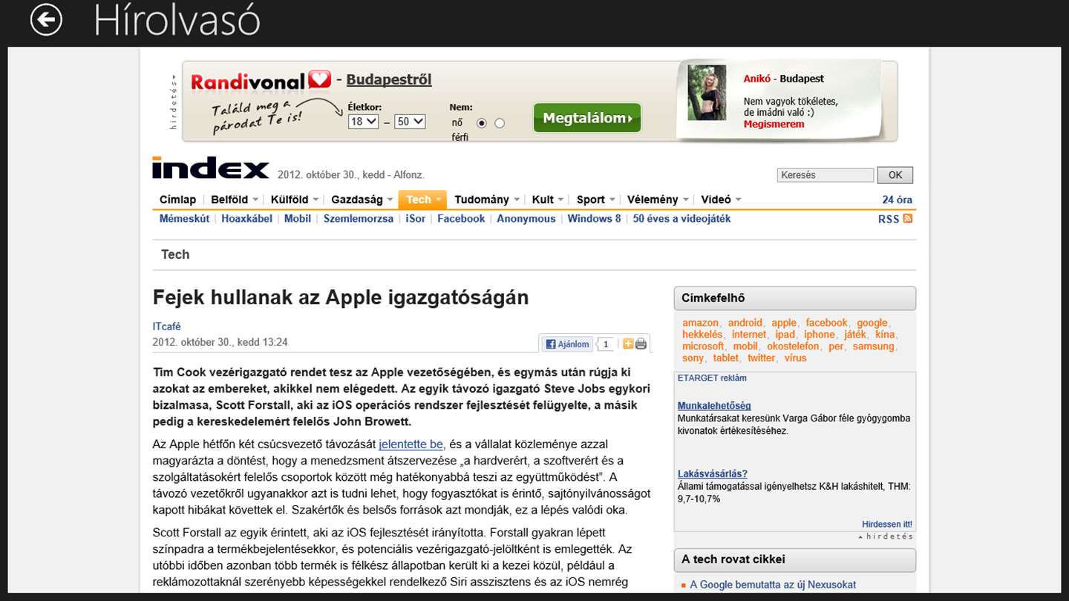Image resolution: width=1069 pixels, height=601 pixels.
Task: Open the maximum age dropdown showing 50
Action: tap(410, 121)
